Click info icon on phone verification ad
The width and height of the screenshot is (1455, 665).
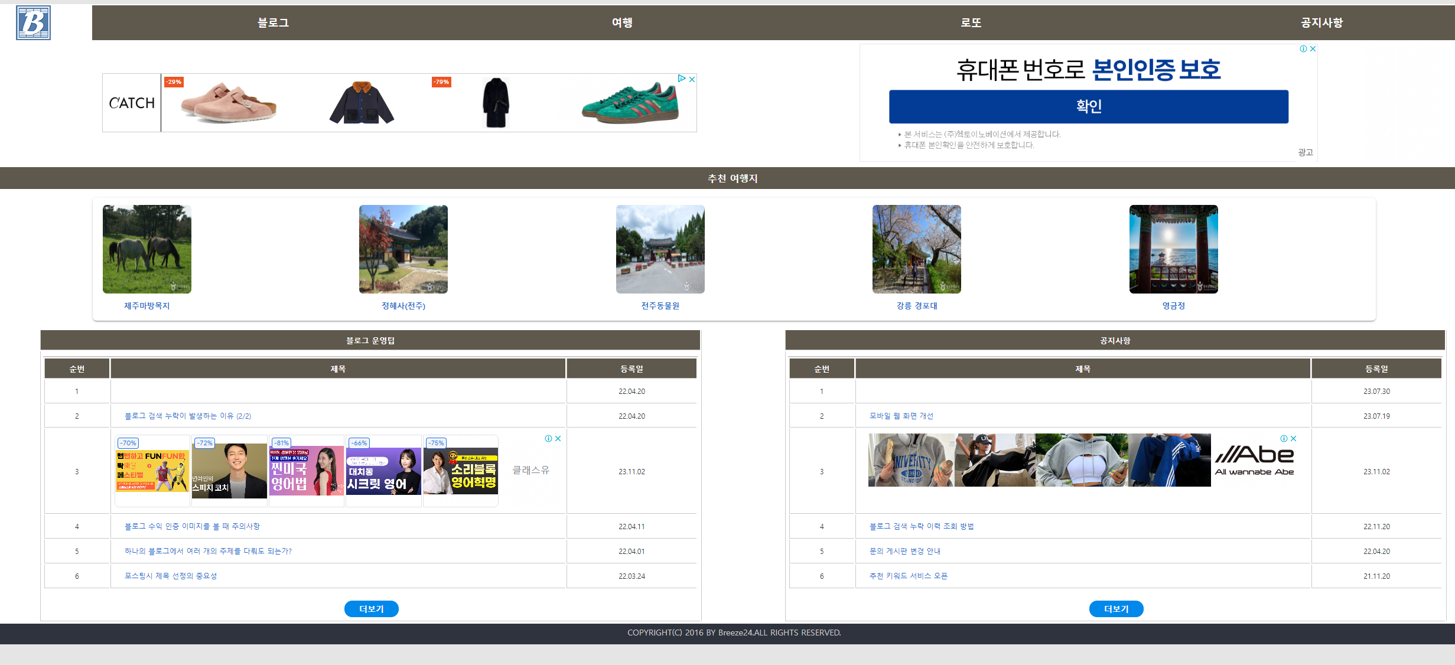point(1303,49)
